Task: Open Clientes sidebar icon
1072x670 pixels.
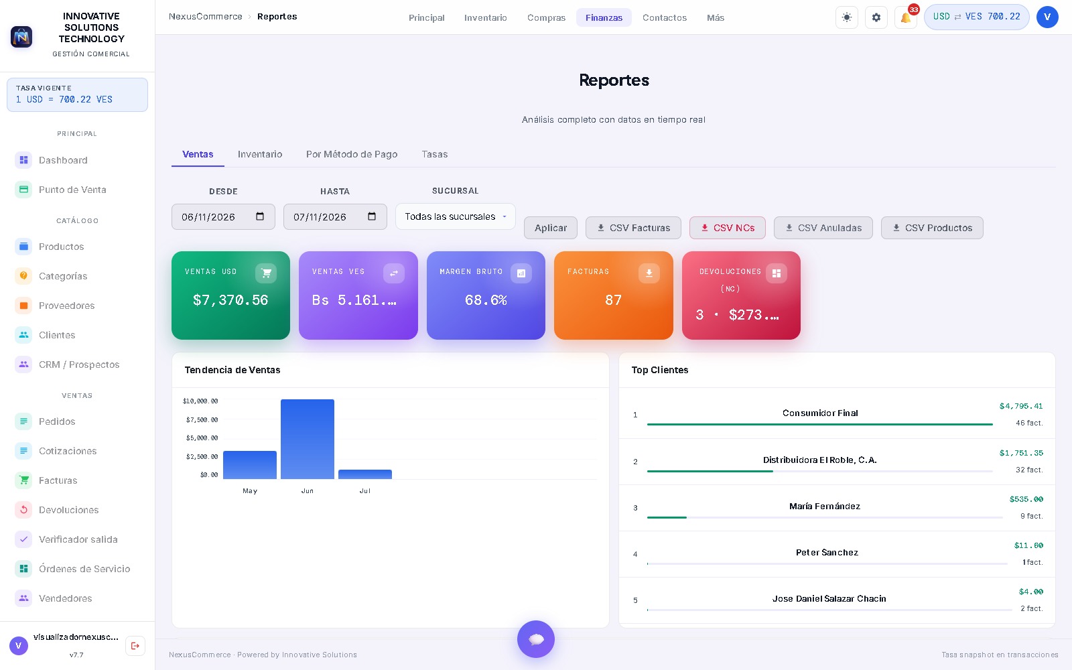Action: [23, 335]
